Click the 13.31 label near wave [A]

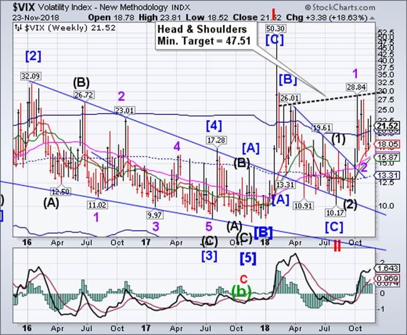[x=285, y=185]
